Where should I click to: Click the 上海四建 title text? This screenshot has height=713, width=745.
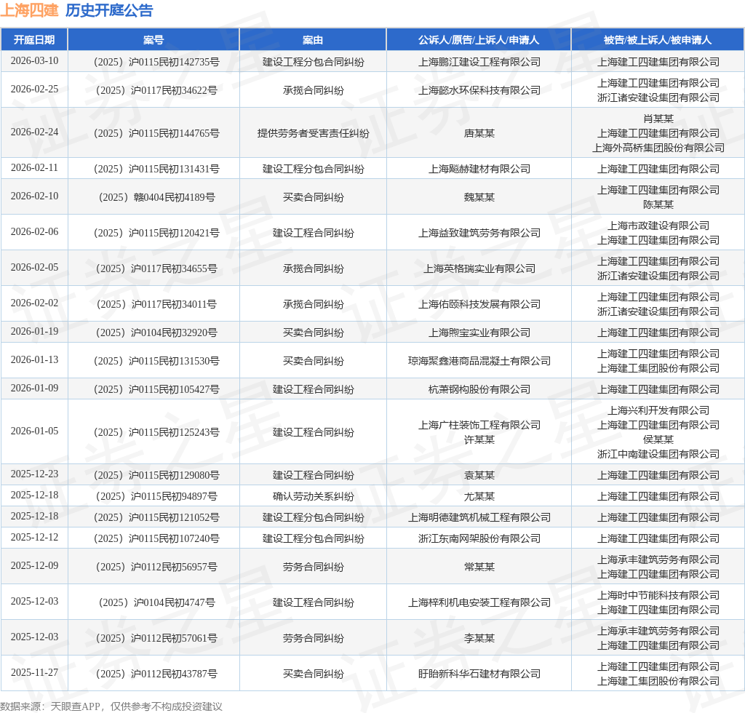click(x=29, y=10)
